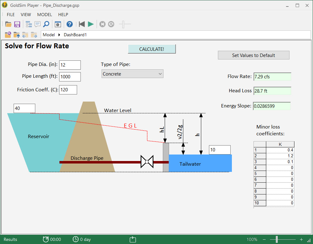Click Set Values to Default button
This screenshot has height=244, width=313.
coord(254,55)
